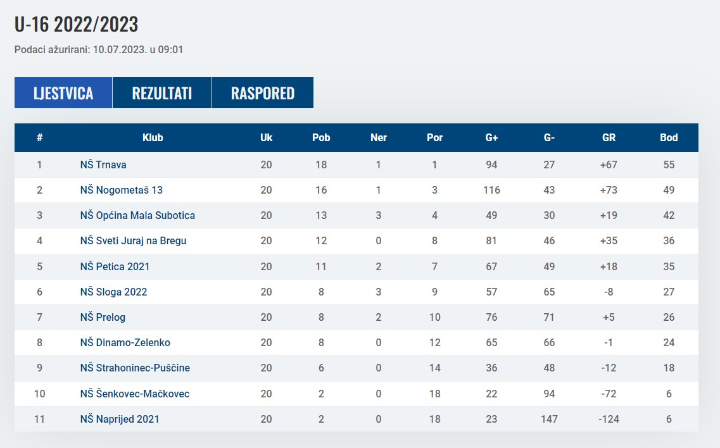Open NŠ Naprijed 2021 club page
Viewport: 720px width, 448px height.
120,419
